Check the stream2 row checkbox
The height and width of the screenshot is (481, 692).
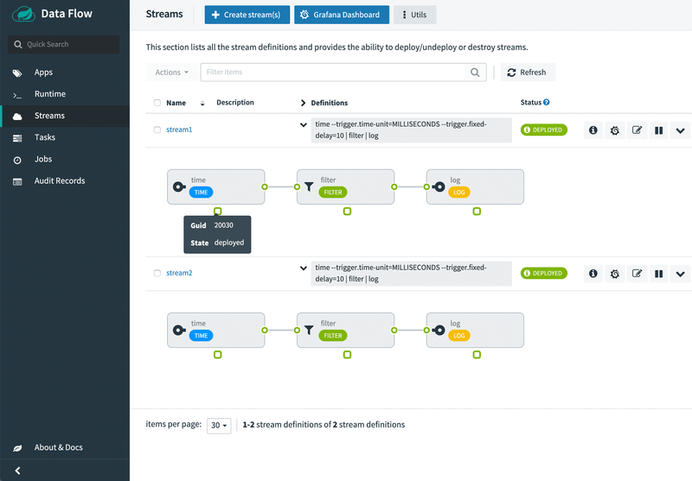(x=157, y=273)
